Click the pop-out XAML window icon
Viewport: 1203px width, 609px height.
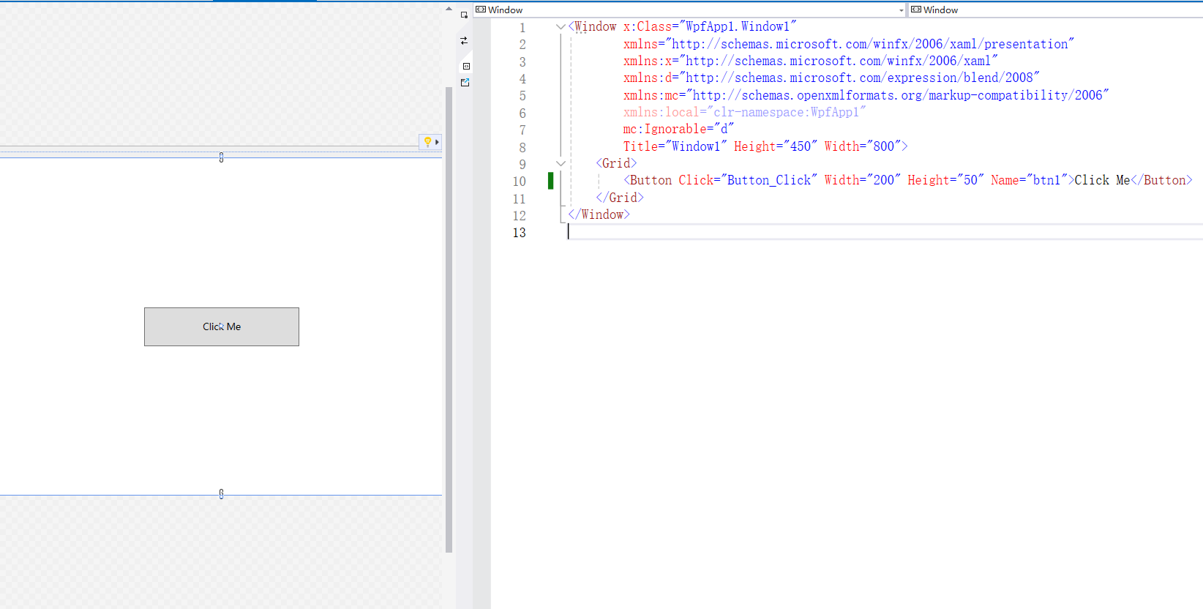coord(465,83)
